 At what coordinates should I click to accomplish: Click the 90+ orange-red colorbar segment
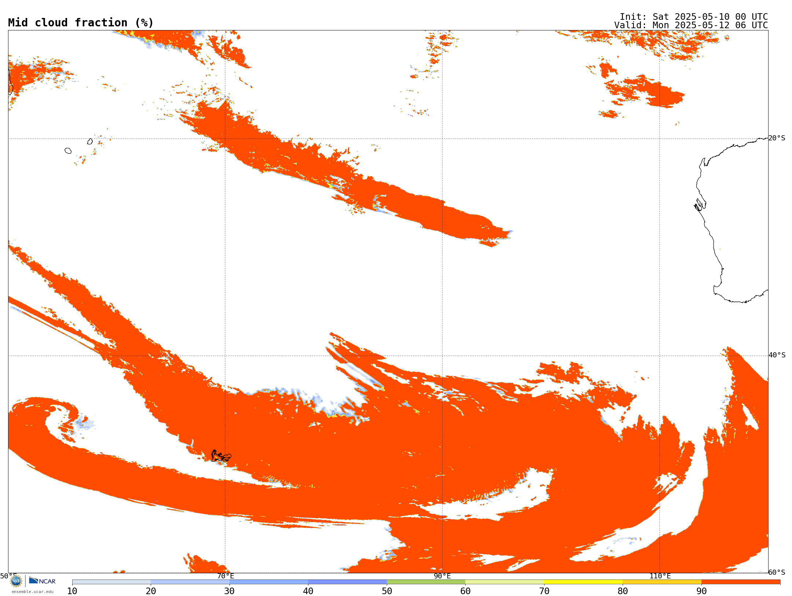741,582
